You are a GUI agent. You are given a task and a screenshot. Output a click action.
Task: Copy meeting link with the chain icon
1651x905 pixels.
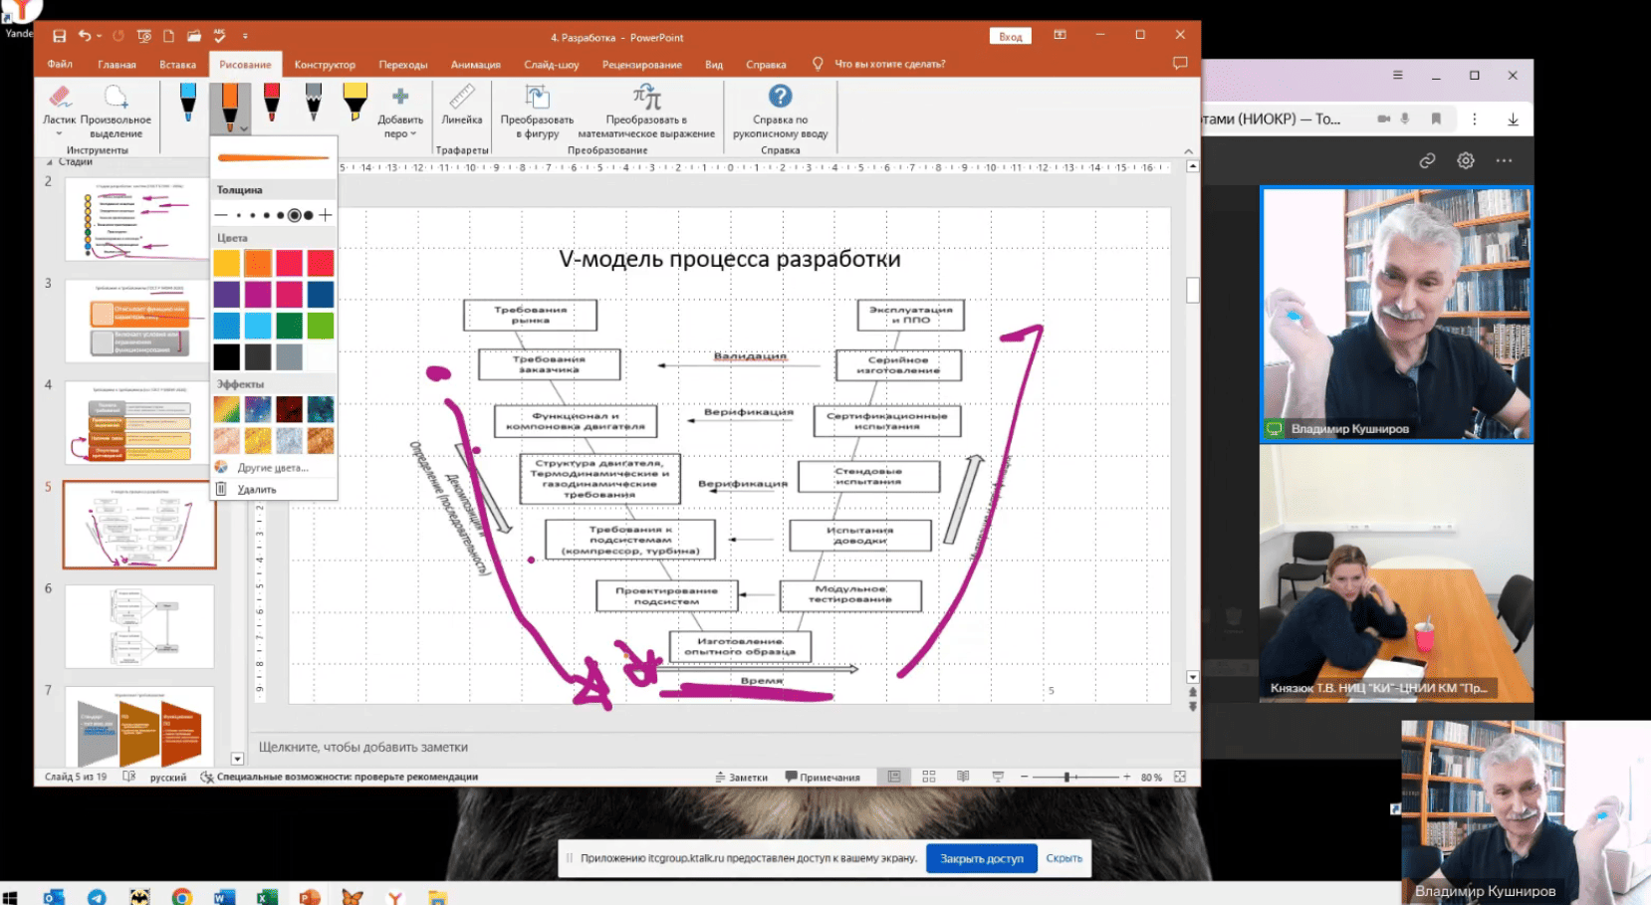[1427, 160]
